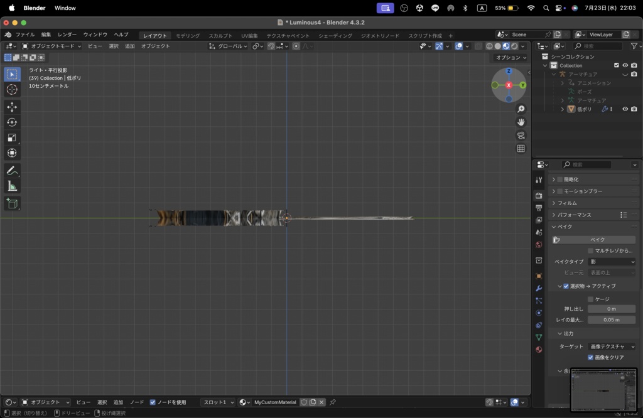This screenshot has height=418, width=643.
Task: Hide the Collection with eye icon
Action: [x=625, y=65]
